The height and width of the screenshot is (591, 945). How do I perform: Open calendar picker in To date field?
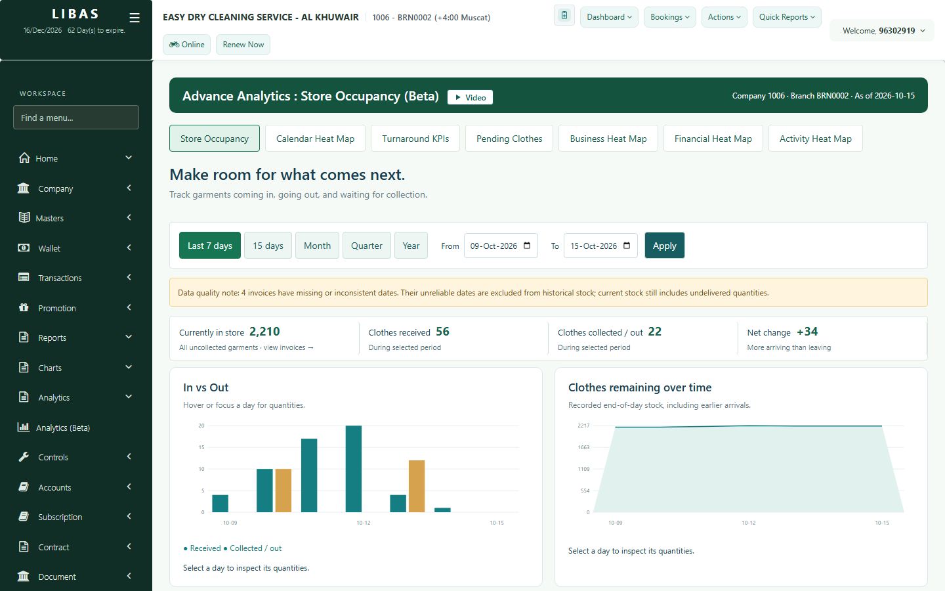627,246
